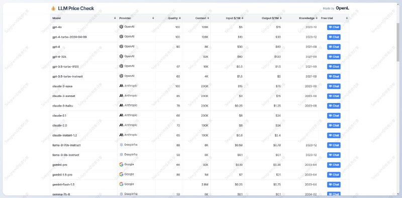Sort the table by Quality column
402x198 pixels.
[180, 18]
